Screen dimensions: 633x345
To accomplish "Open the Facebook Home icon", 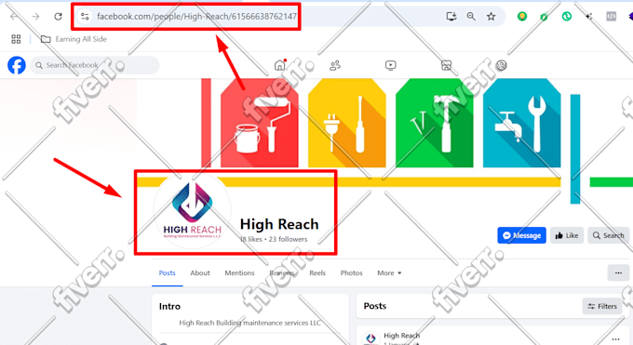I will (x=280, y=65).
